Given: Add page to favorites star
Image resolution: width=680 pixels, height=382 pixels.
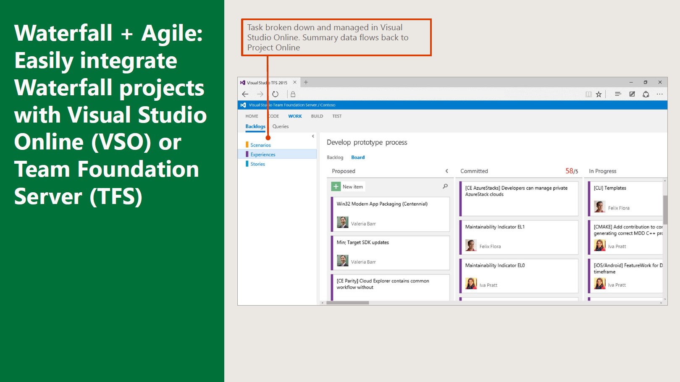Looking at the screenshot, I should pyautogui.click(x=599, y=94).
